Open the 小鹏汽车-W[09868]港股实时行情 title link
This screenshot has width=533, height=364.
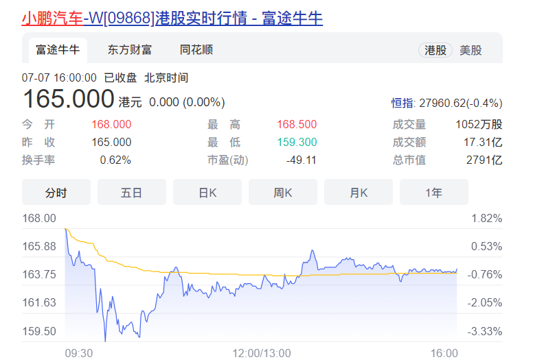[x=172, y=18]
